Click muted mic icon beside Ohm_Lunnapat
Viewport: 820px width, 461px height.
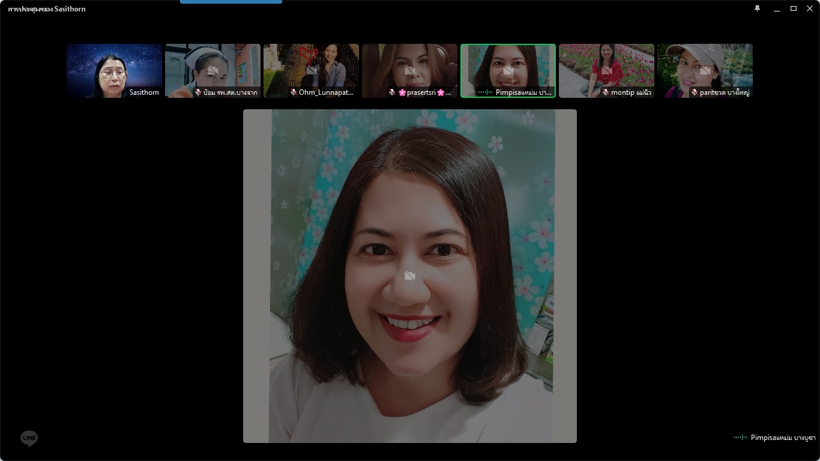(294, 92)
